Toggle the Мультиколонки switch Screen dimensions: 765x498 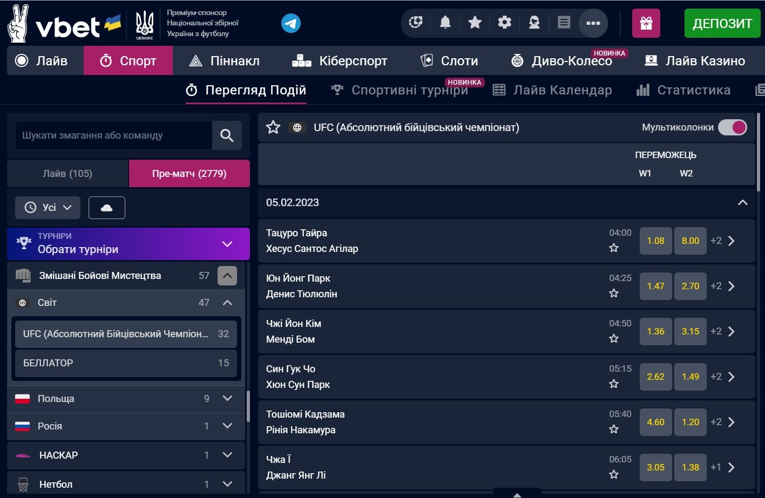733,127
